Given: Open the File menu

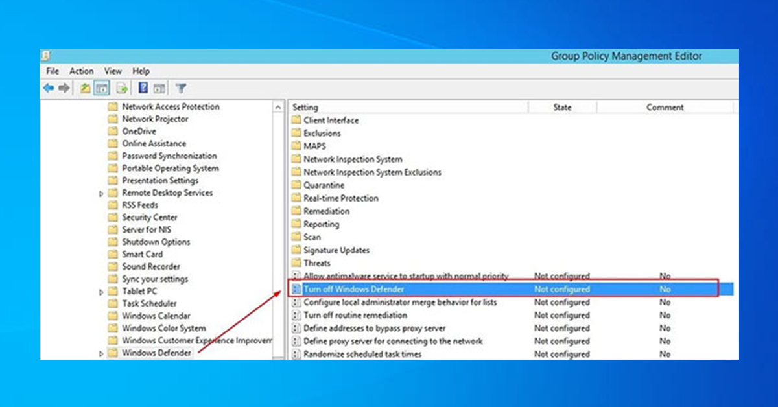Looking at the screenshot, I should [x=52, y=71].
